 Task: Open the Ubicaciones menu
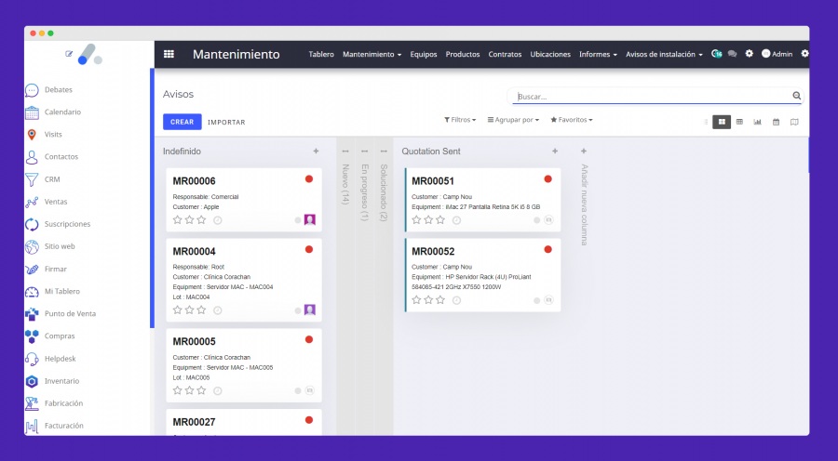[x=550, y=55]
